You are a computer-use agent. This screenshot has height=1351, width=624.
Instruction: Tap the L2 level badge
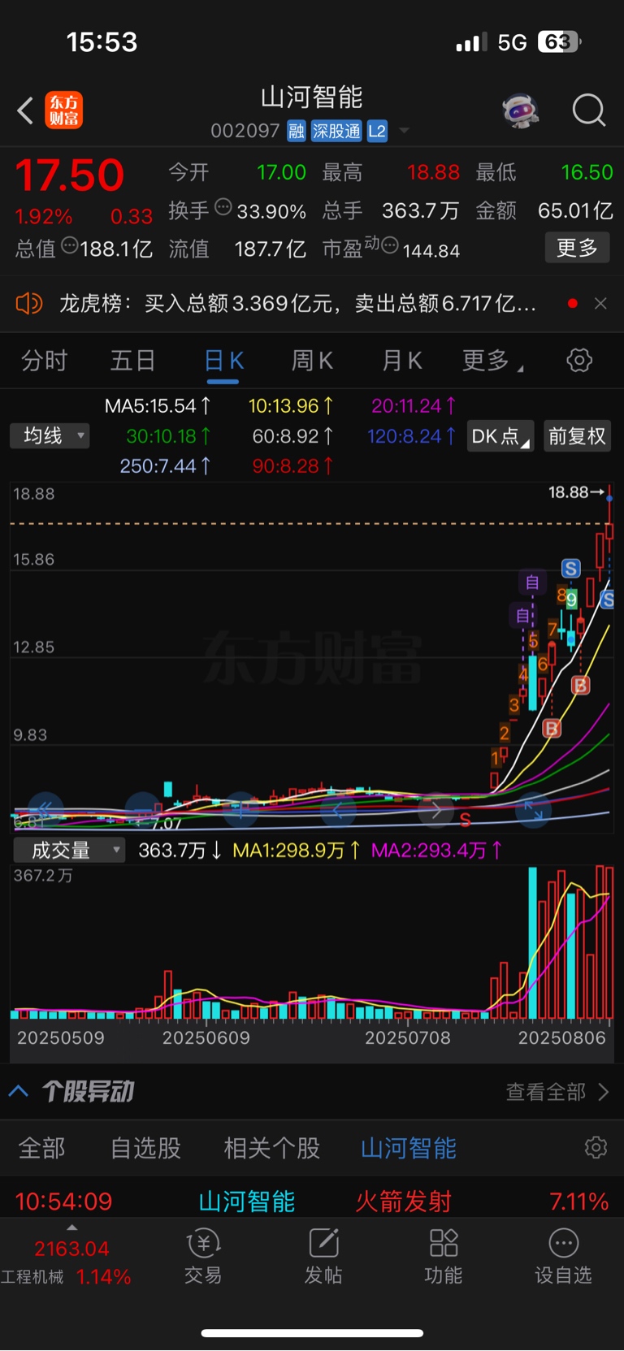377,131
